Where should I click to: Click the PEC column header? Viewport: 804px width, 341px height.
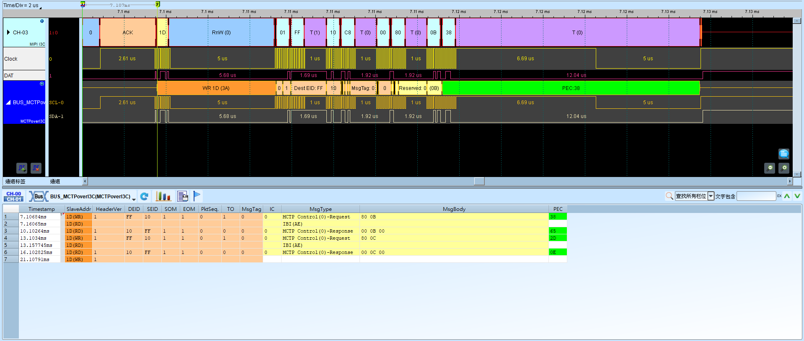pos(558,209)
